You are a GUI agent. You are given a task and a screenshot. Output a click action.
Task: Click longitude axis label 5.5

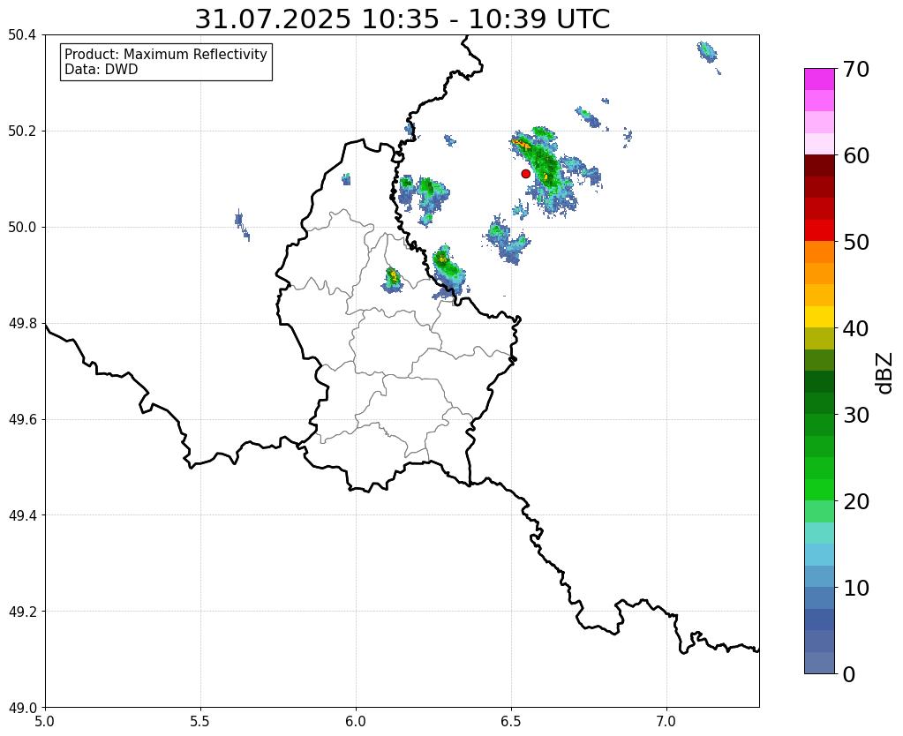[x=200, y=722]
